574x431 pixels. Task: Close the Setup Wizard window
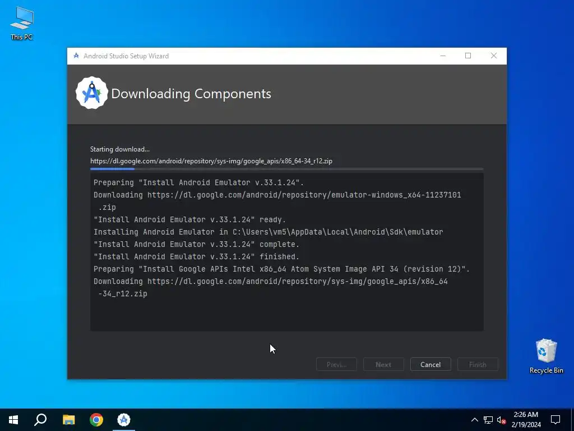494,56
